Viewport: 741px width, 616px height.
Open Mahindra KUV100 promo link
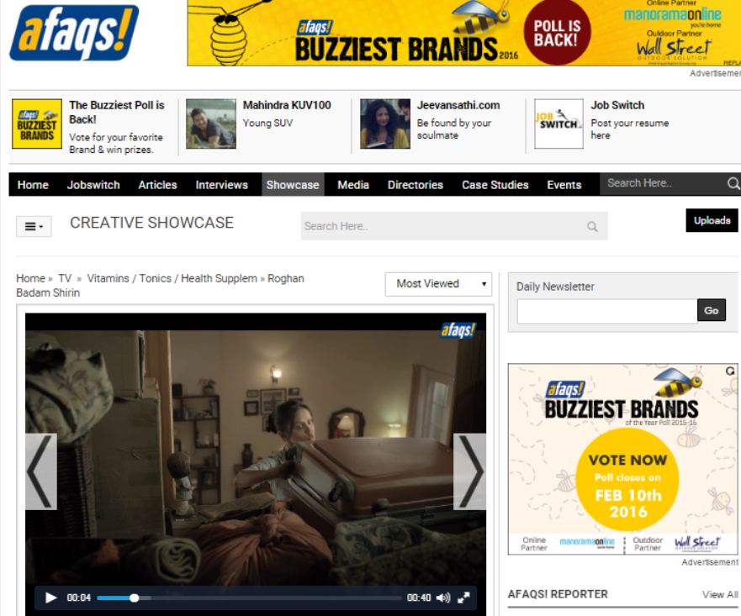click(x=287, y=105)
